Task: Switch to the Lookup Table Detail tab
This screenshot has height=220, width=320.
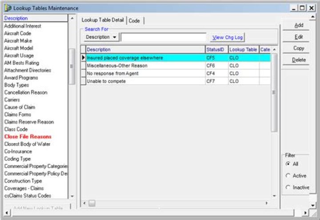Action: (103, 20)
